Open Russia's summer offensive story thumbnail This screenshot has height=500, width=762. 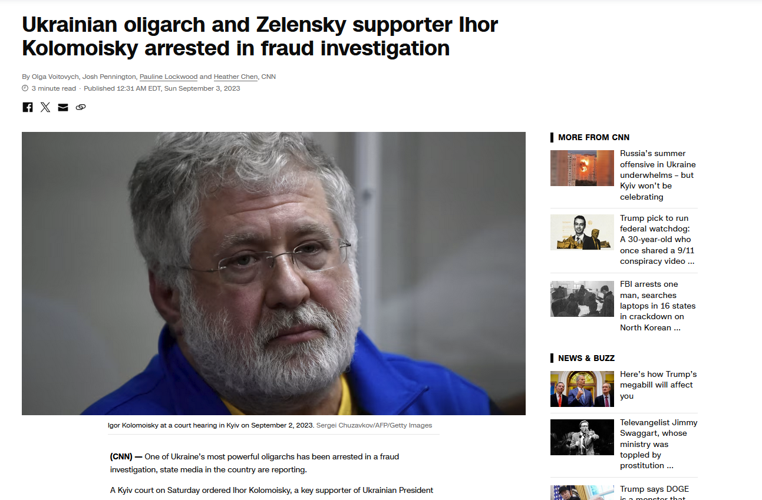pos(582,168)
